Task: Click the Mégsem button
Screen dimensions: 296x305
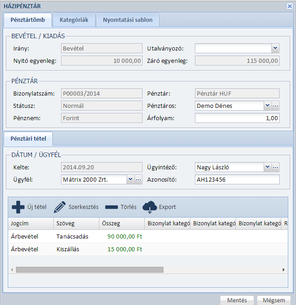Action: tap(274, 300)
